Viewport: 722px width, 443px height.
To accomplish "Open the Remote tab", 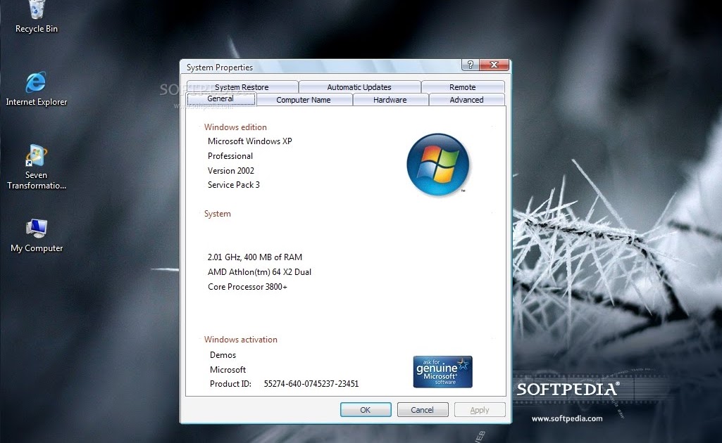I will 463,86.
